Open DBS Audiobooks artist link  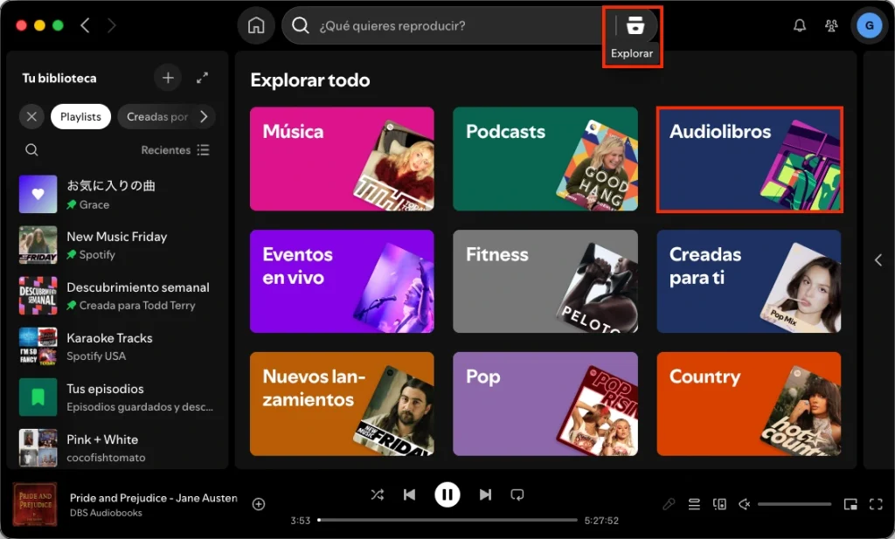106,513
